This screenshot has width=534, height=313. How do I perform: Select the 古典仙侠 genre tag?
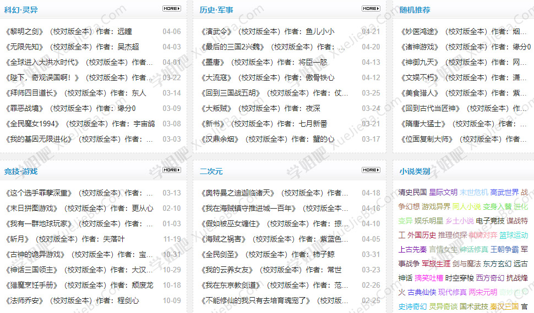click(422, 292)
